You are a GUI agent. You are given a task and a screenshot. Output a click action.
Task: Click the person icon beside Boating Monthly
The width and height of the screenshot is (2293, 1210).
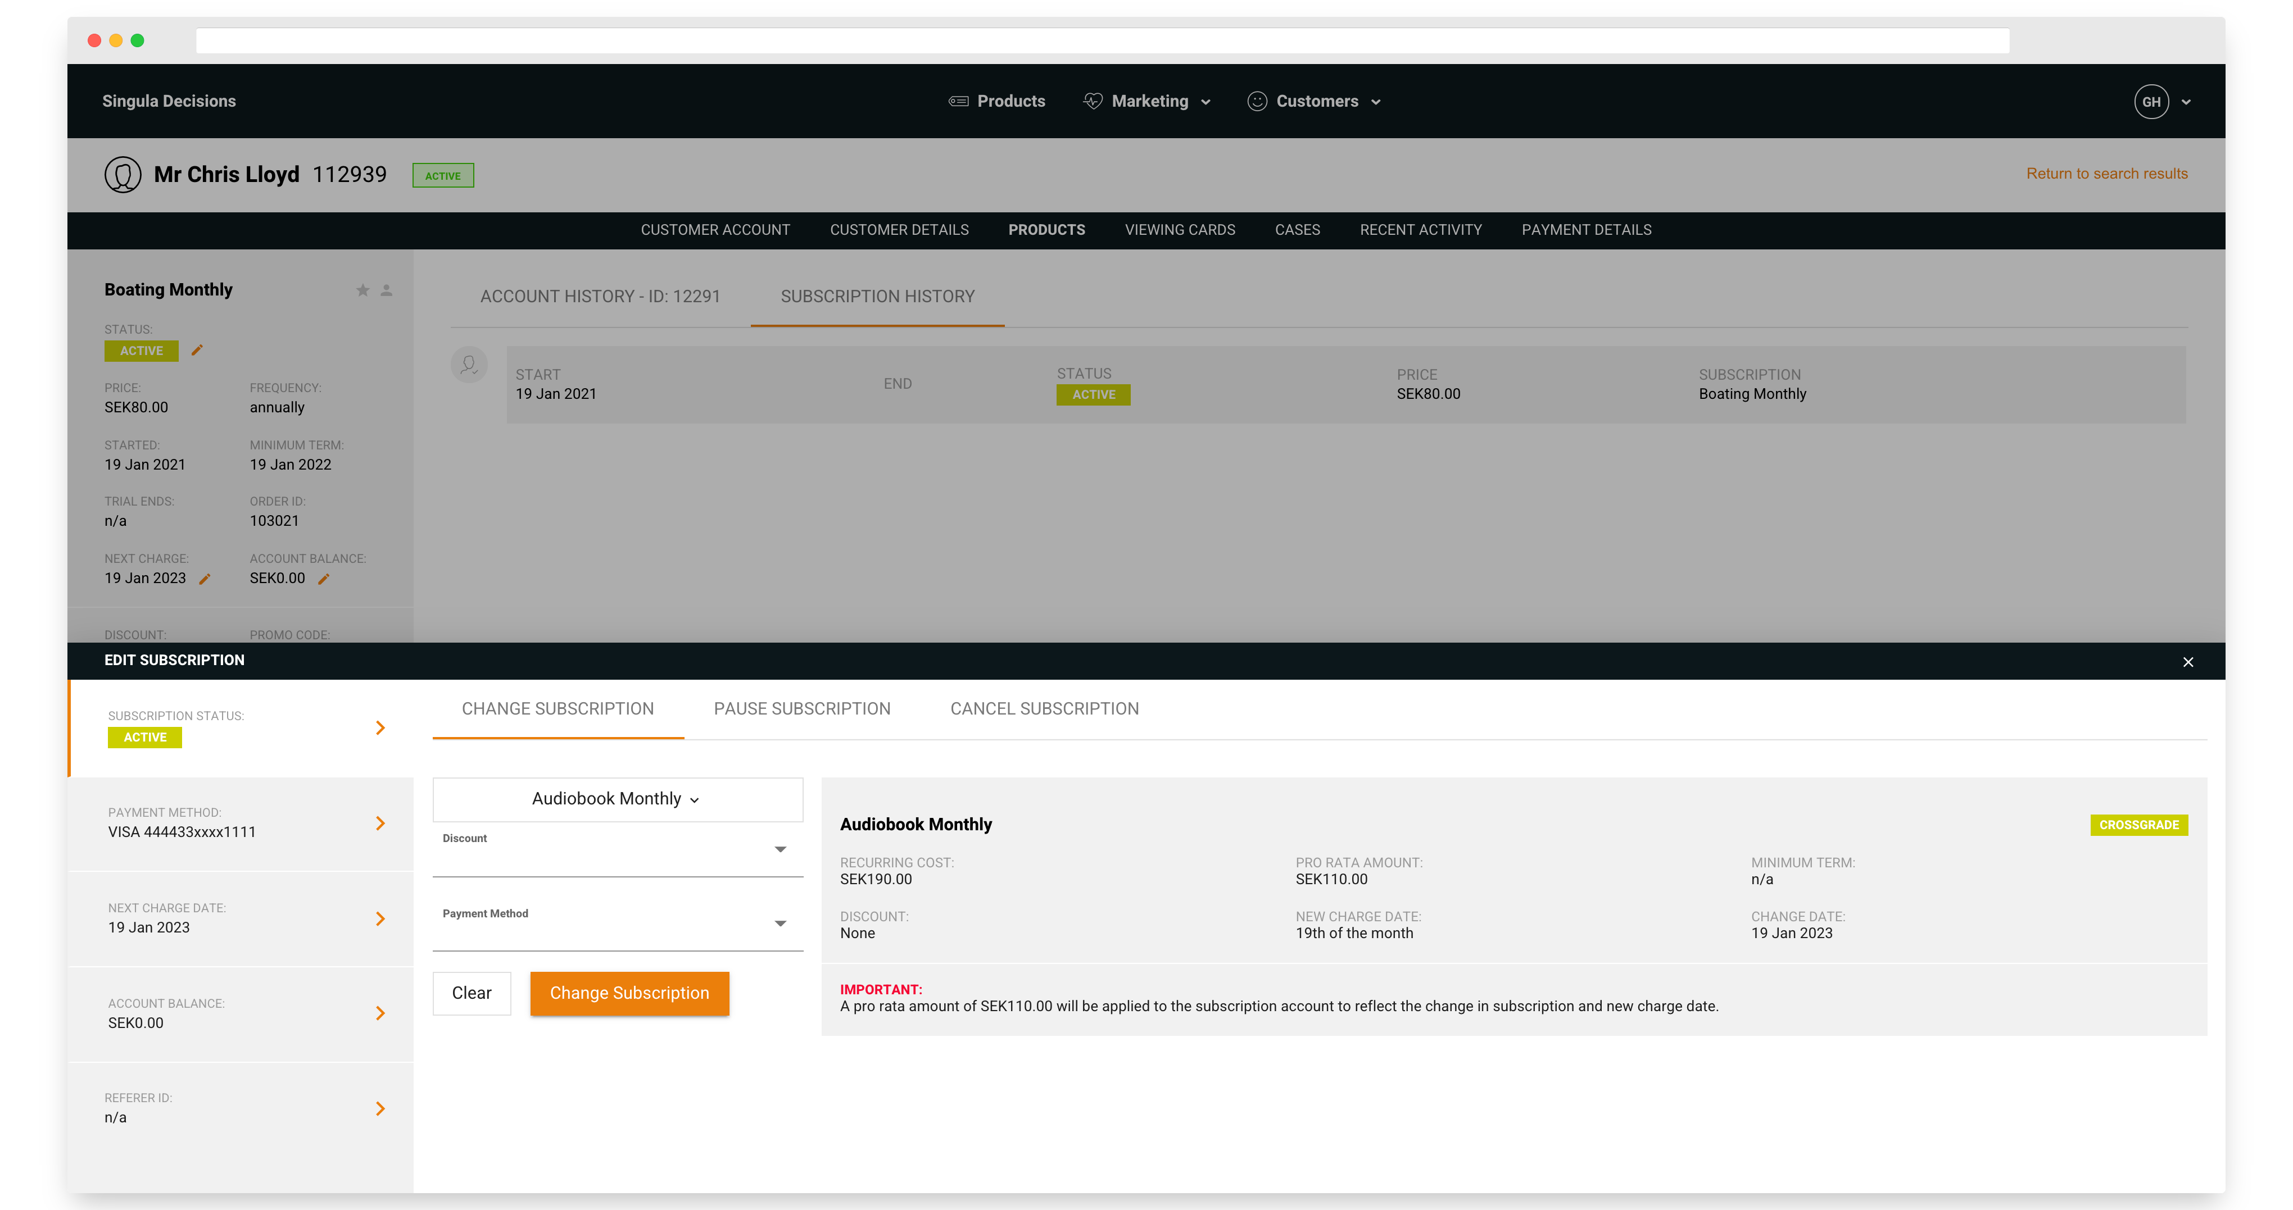386,290
